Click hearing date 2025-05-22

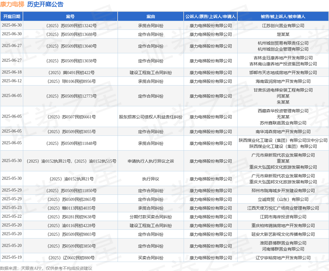tap(12, 216)
